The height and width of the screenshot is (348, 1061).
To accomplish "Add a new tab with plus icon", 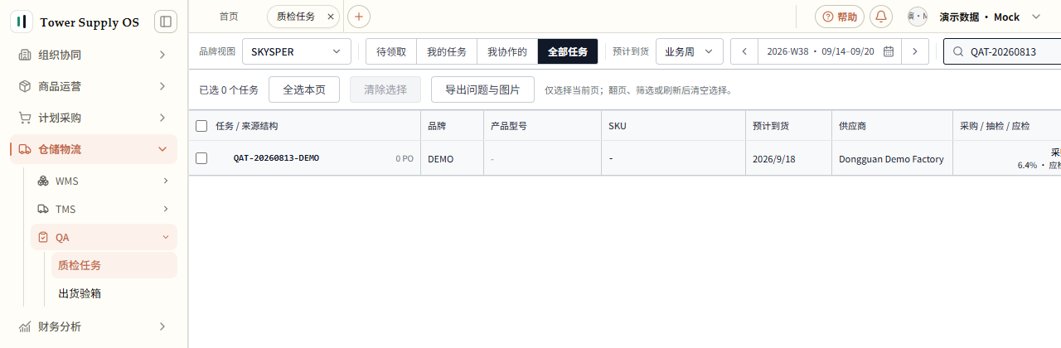I will point(359,17).
